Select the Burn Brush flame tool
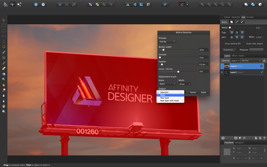This screenshot has height=167, width=267. tap(4, 85)
